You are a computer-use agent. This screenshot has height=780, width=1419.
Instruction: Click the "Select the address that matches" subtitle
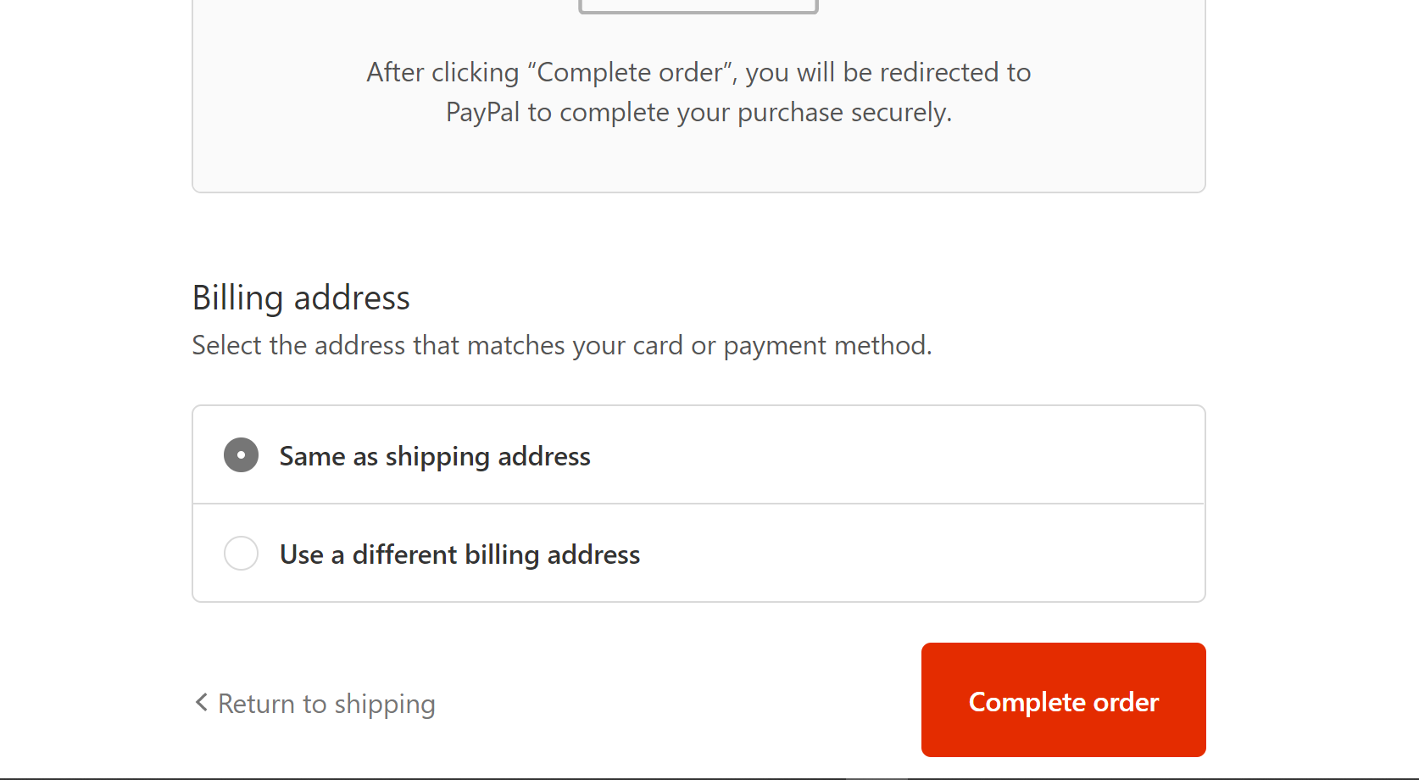click(x=561, y=345)
